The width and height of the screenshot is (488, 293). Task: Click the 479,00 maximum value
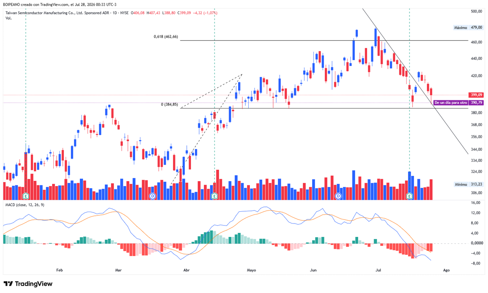(477, 28)
